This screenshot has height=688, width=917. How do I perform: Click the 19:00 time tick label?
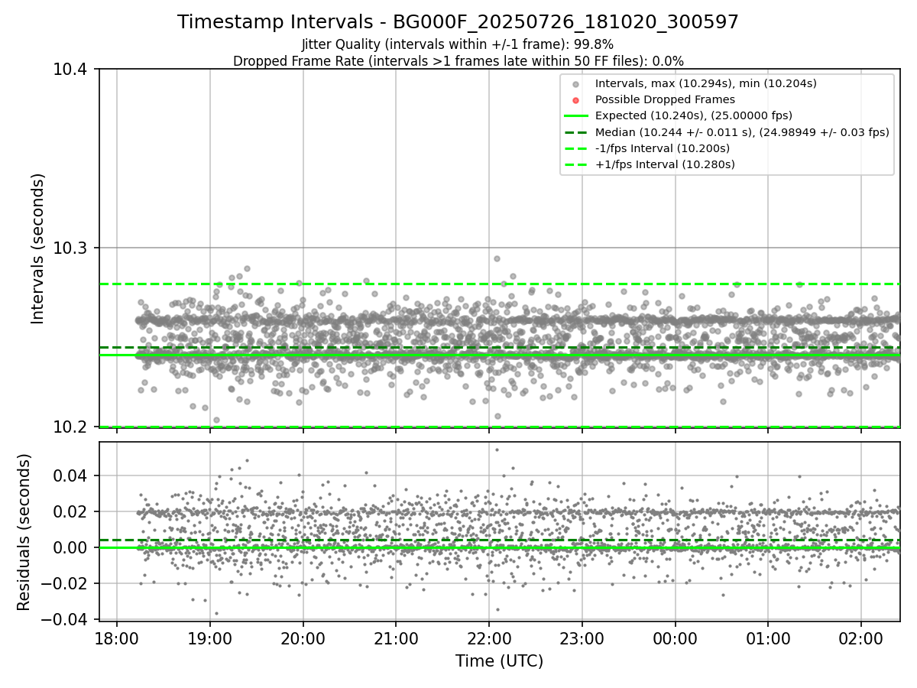209,638
